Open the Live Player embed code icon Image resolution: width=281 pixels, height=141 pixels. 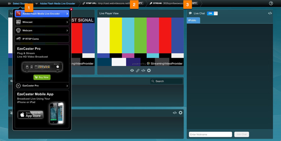143,71
